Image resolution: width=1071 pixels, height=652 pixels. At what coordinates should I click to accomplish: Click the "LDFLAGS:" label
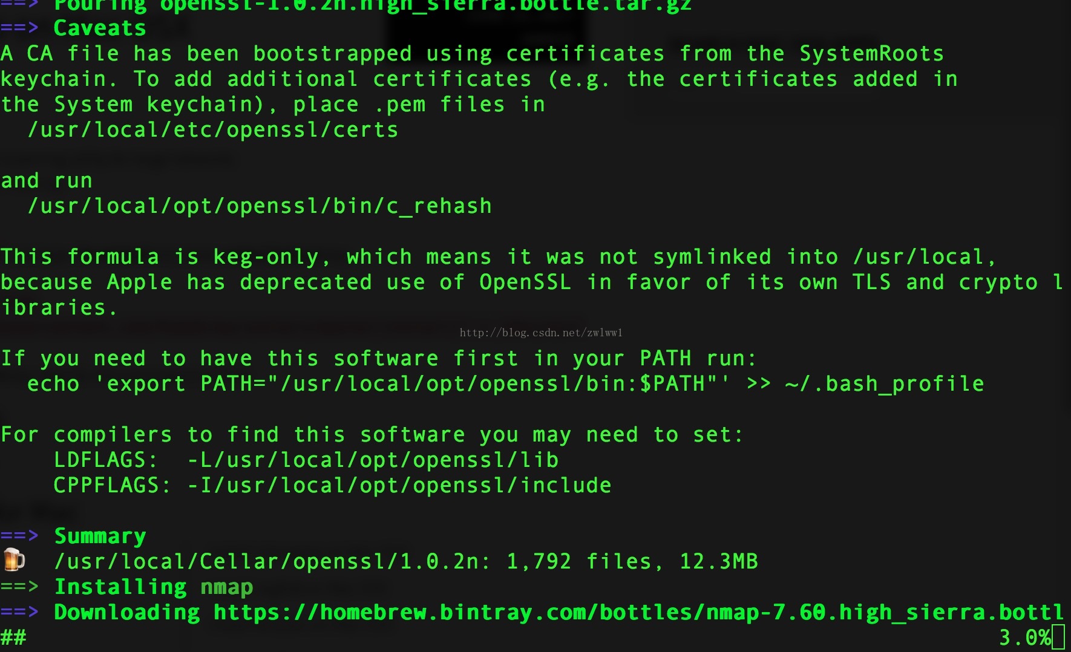106,460
